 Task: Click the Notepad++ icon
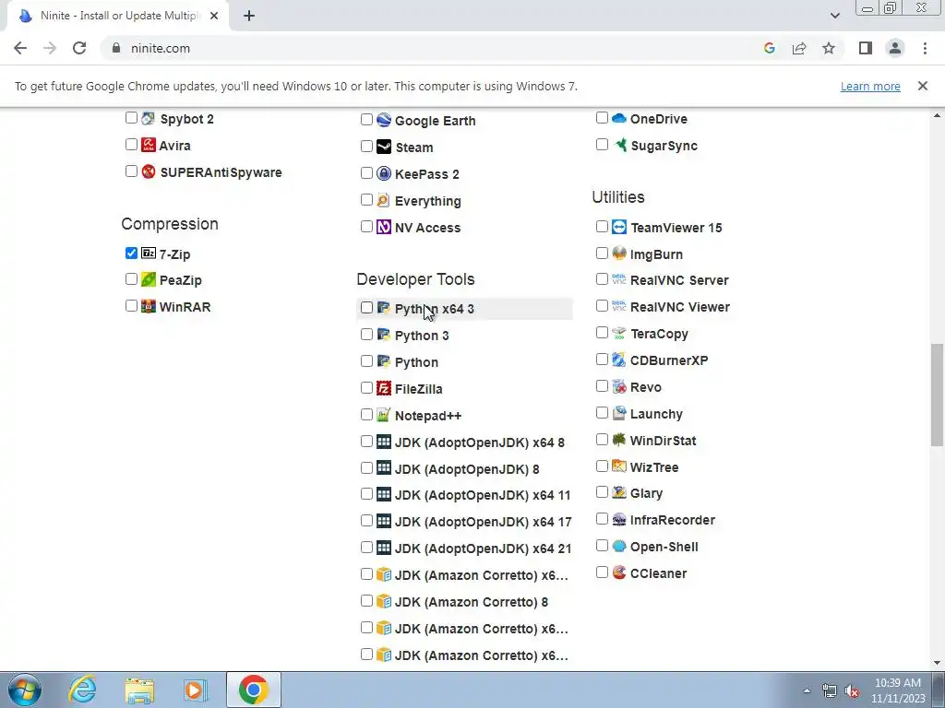[384, 415]
